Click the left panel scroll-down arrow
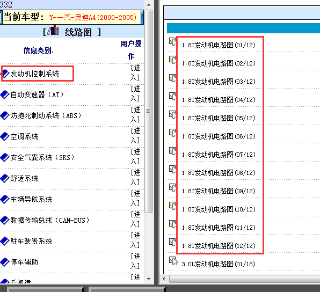Viewport: 320px width, 292px height. [149, 279]
